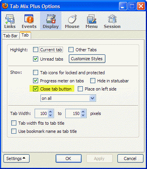Enable Current tab highlight checkbox
This screenshot has height=169, width=147.
(x=35, y=50)
